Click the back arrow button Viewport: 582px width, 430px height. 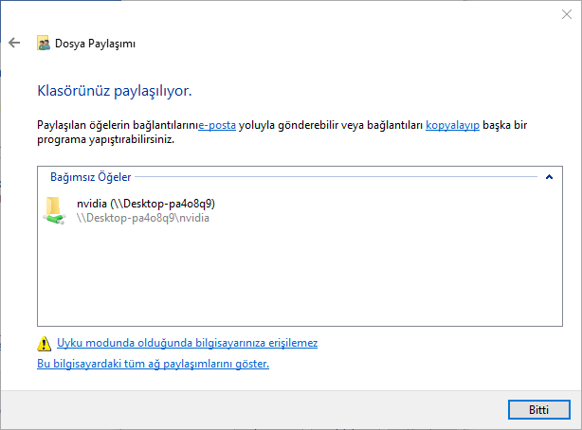coord(14,44)
